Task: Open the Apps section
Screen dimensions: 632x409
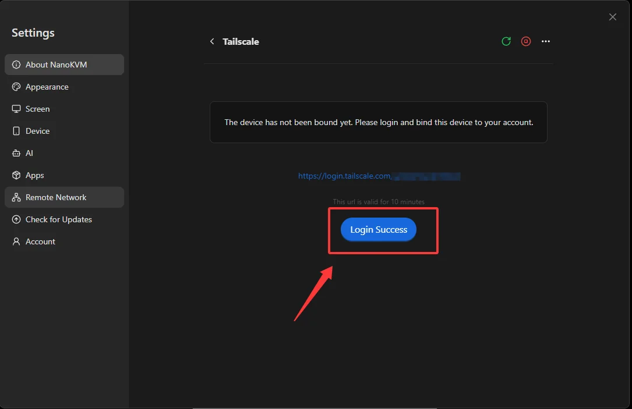Action: 64,175
